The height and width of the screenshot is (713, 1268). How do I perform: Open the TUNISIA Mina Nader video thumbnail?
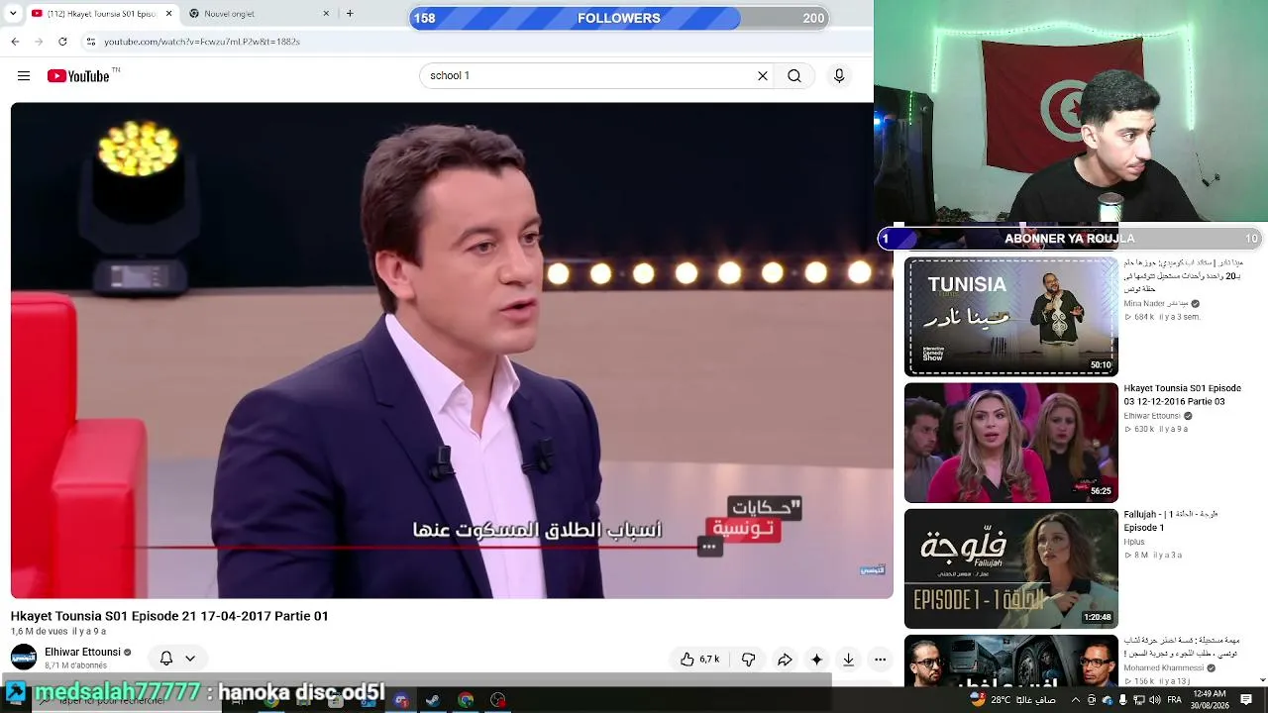click(x=1011, y=317)
